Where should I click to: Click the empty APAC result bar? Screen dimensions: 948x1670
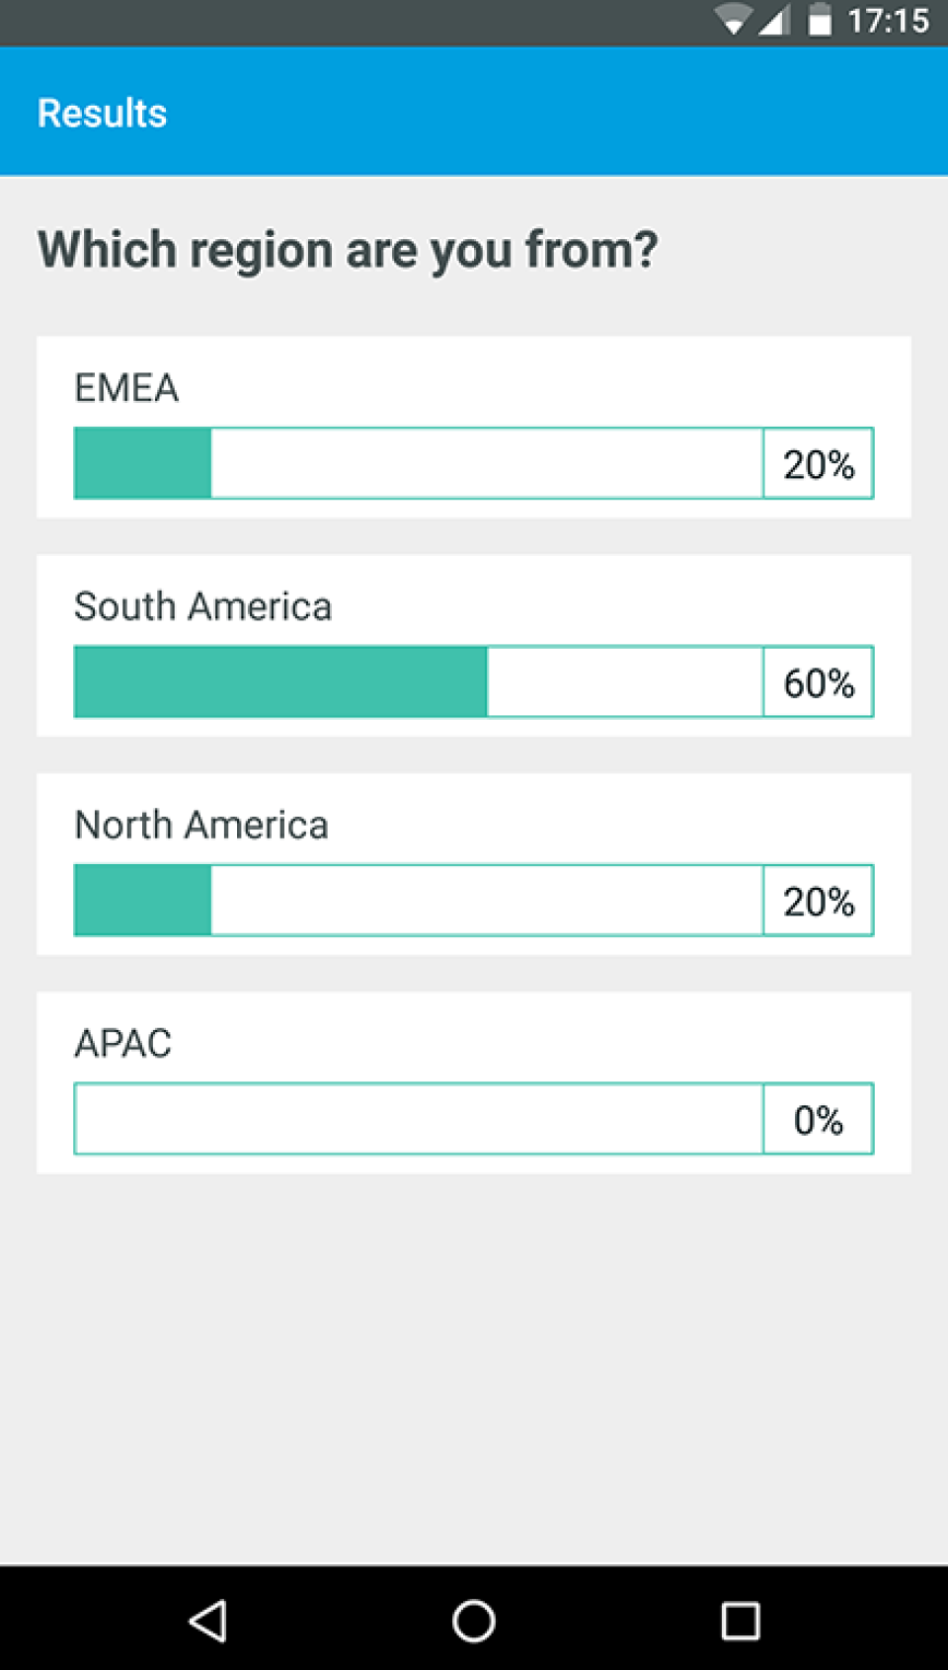point(418,1119)
